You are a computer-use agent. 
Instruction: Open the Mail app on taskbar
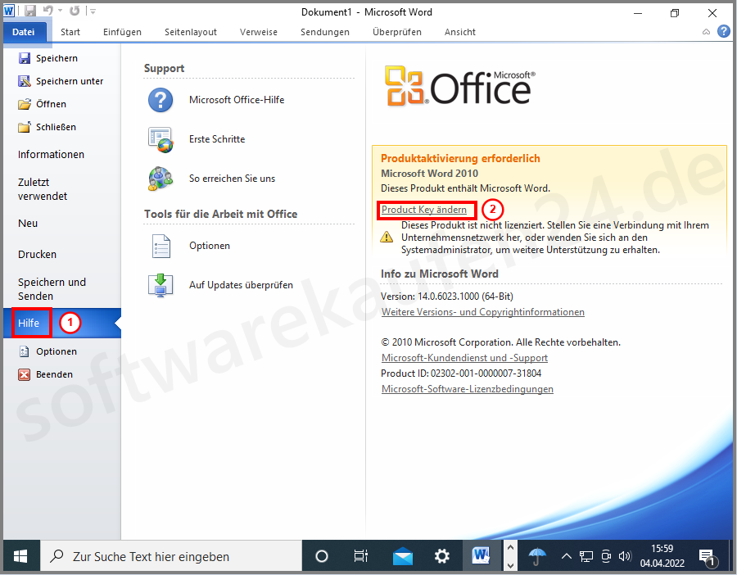[x=402, y=556]
